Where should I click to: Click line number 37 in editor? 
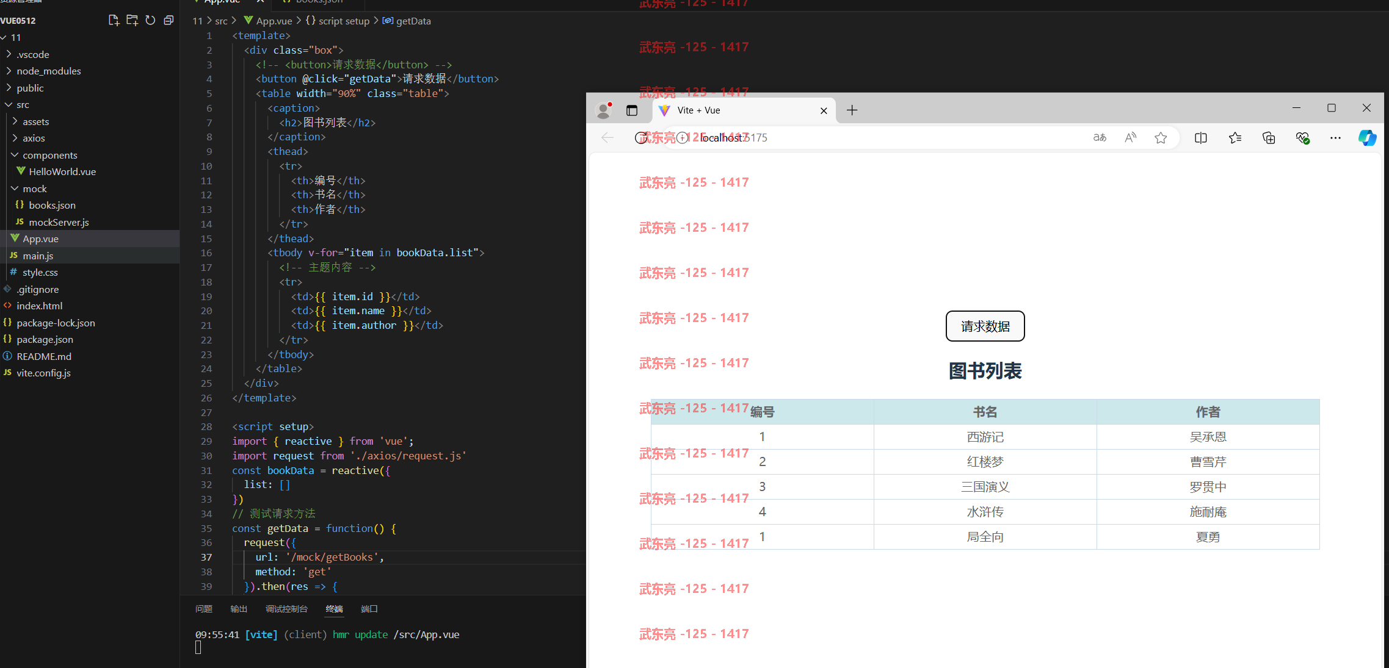(206, 557)
